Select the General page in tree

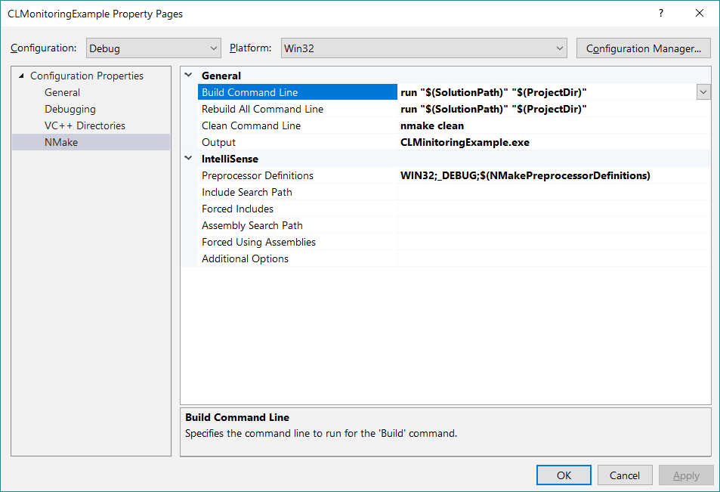click(62, 92)
